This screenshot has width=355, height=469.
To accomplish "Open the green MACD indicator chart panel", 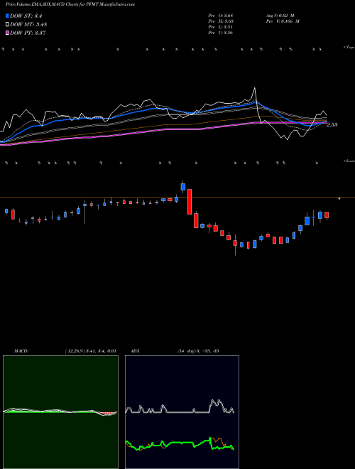I will click(x=60, y=412).
